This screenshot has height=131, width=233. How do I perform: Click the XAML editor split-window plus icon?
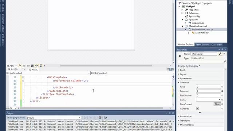pyautogui.click(x=173, y=77)
